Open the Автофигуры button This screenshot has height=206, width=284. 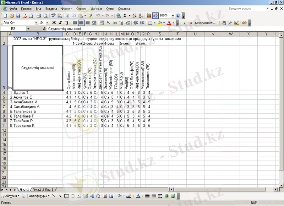(39, 196)
